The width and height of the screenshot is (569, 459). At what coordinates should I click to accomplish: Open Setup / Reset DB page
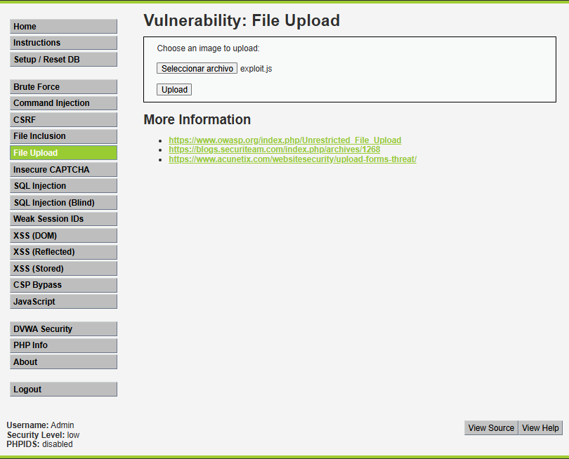click(63, 60)
